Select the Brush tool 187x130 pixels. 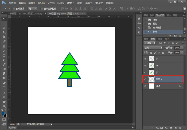(x=4, y=51)
